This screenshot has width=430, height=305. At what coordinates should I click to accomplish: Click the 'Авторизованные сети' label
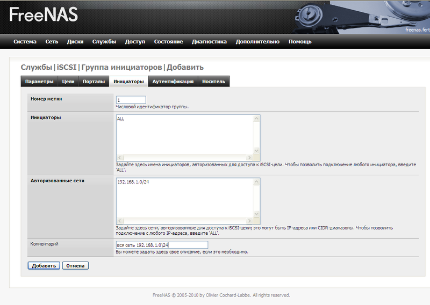(58, 181)
